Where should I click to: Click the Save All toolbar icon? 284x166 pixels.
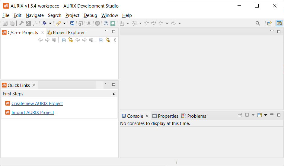(x=12, y=23)
